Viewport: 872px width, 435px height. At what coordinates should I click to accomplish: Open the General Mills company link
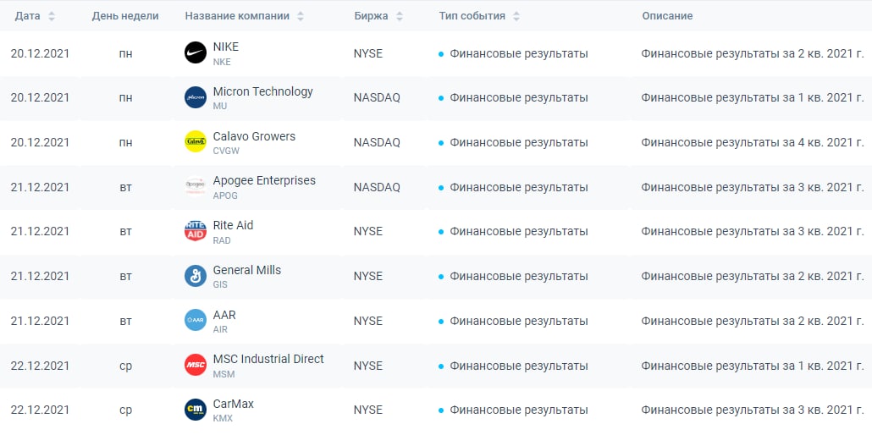tap(246, 270)
